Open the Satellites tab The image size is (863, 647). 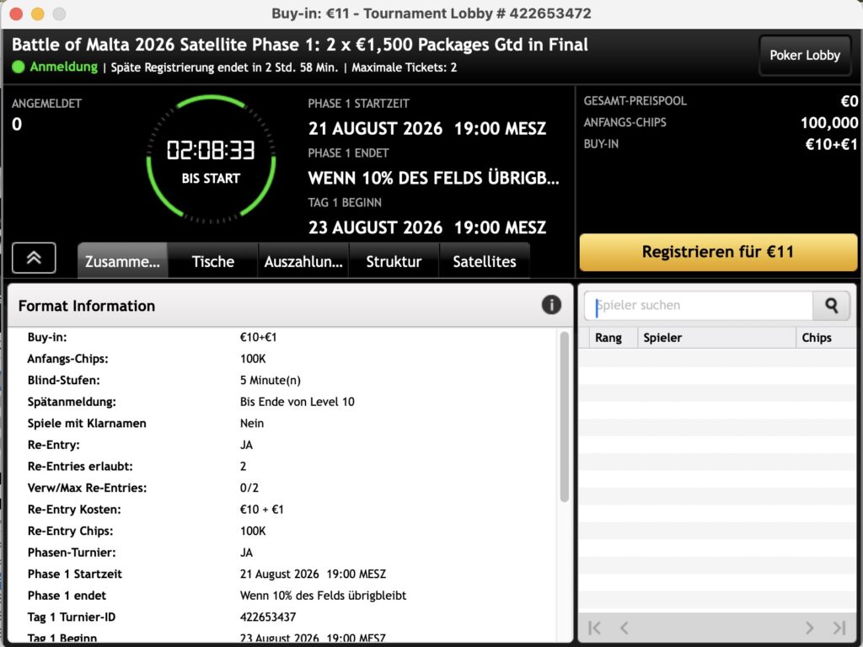pyautogui.click(x=485, y=261)
